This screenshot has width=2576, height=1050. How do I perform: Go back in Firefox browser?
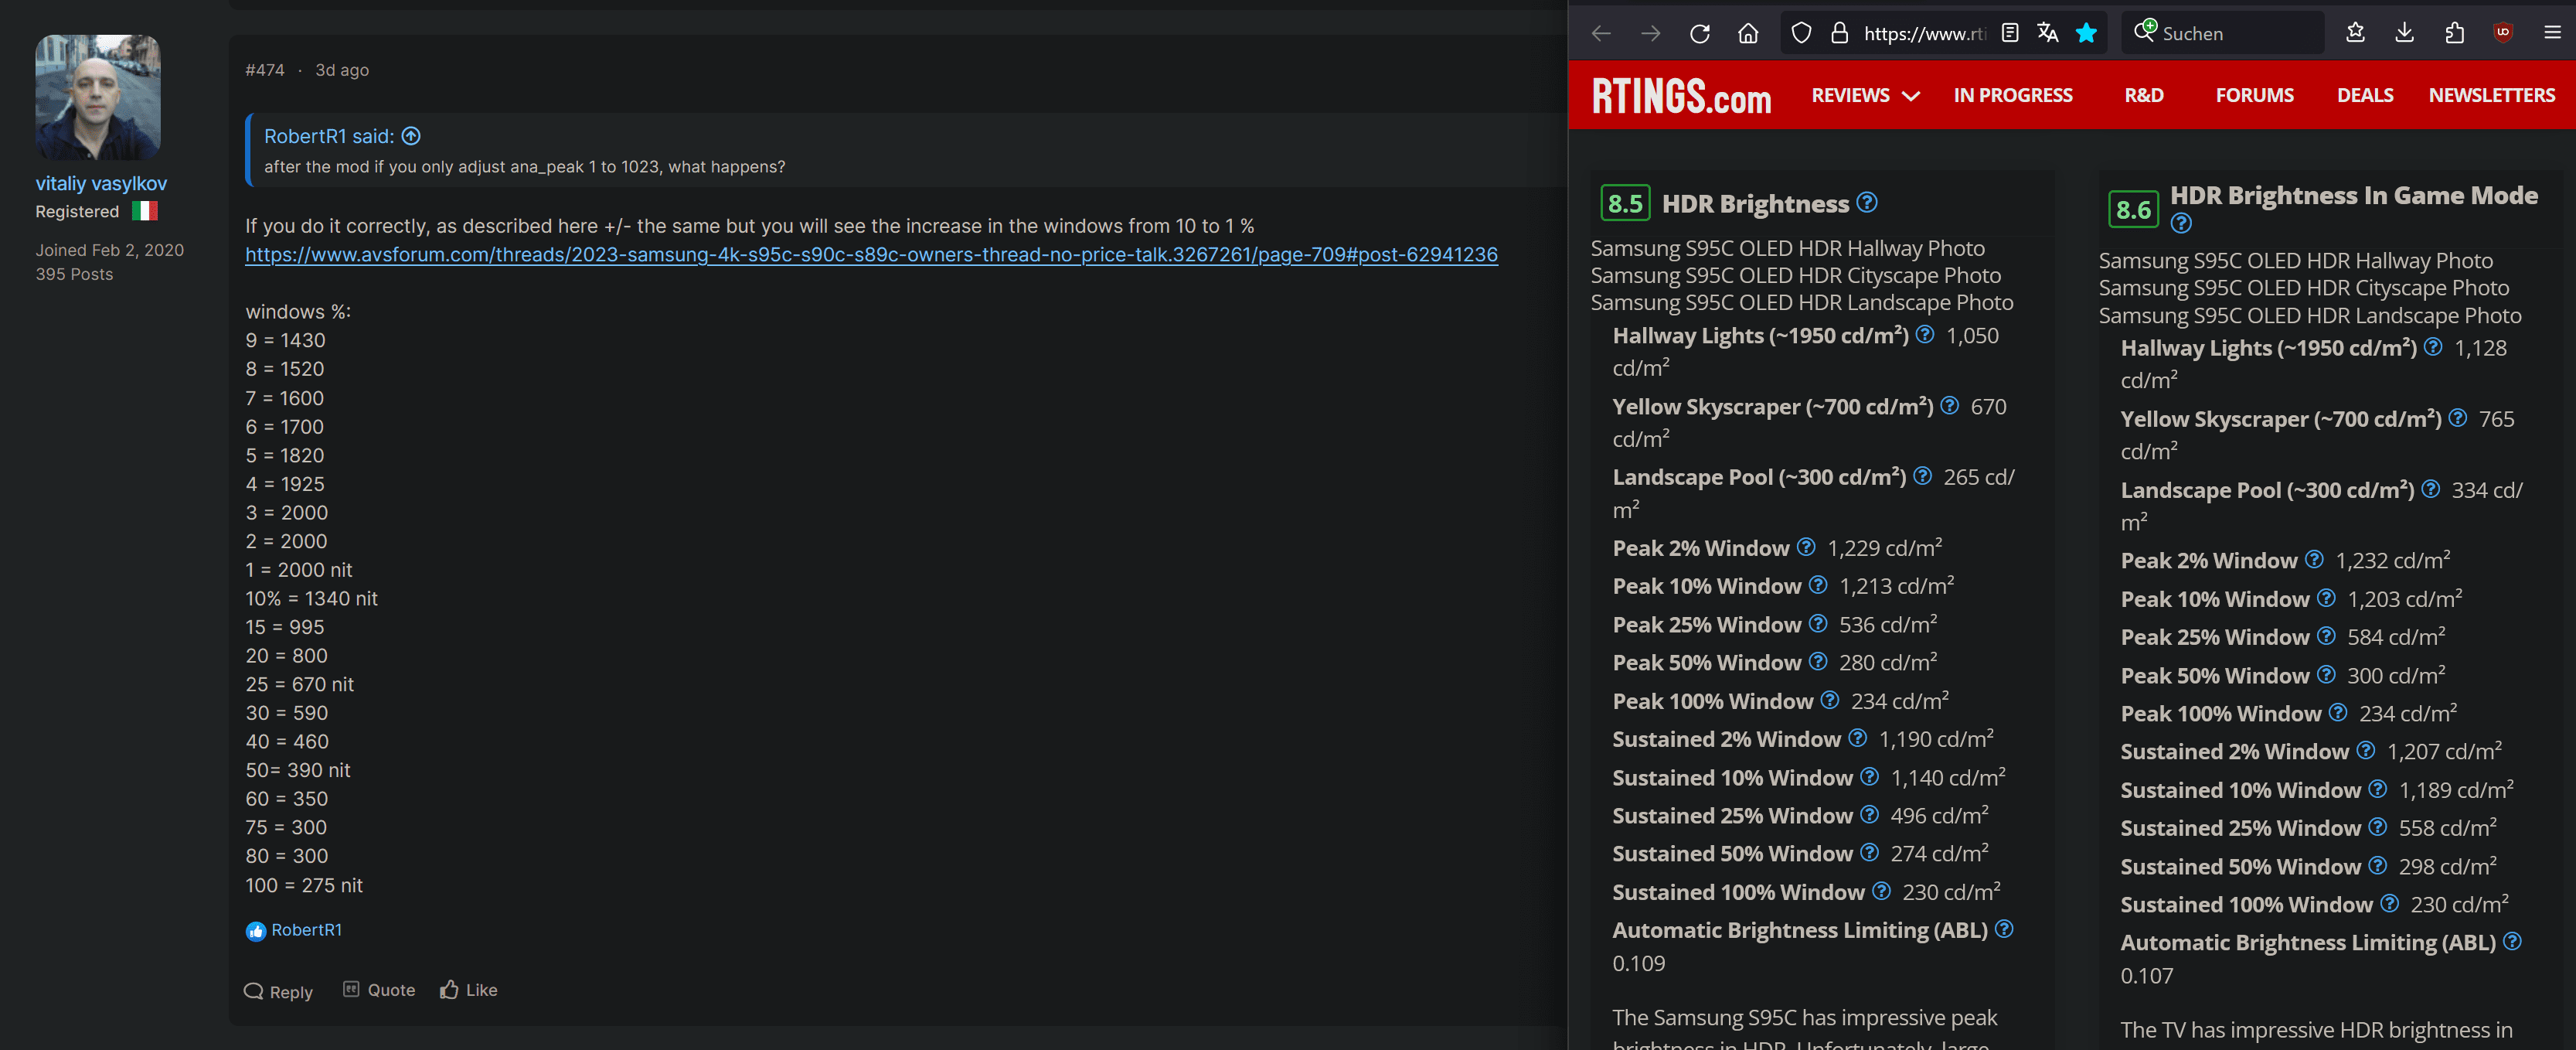pyautogui.click(x=1601, y=33)
